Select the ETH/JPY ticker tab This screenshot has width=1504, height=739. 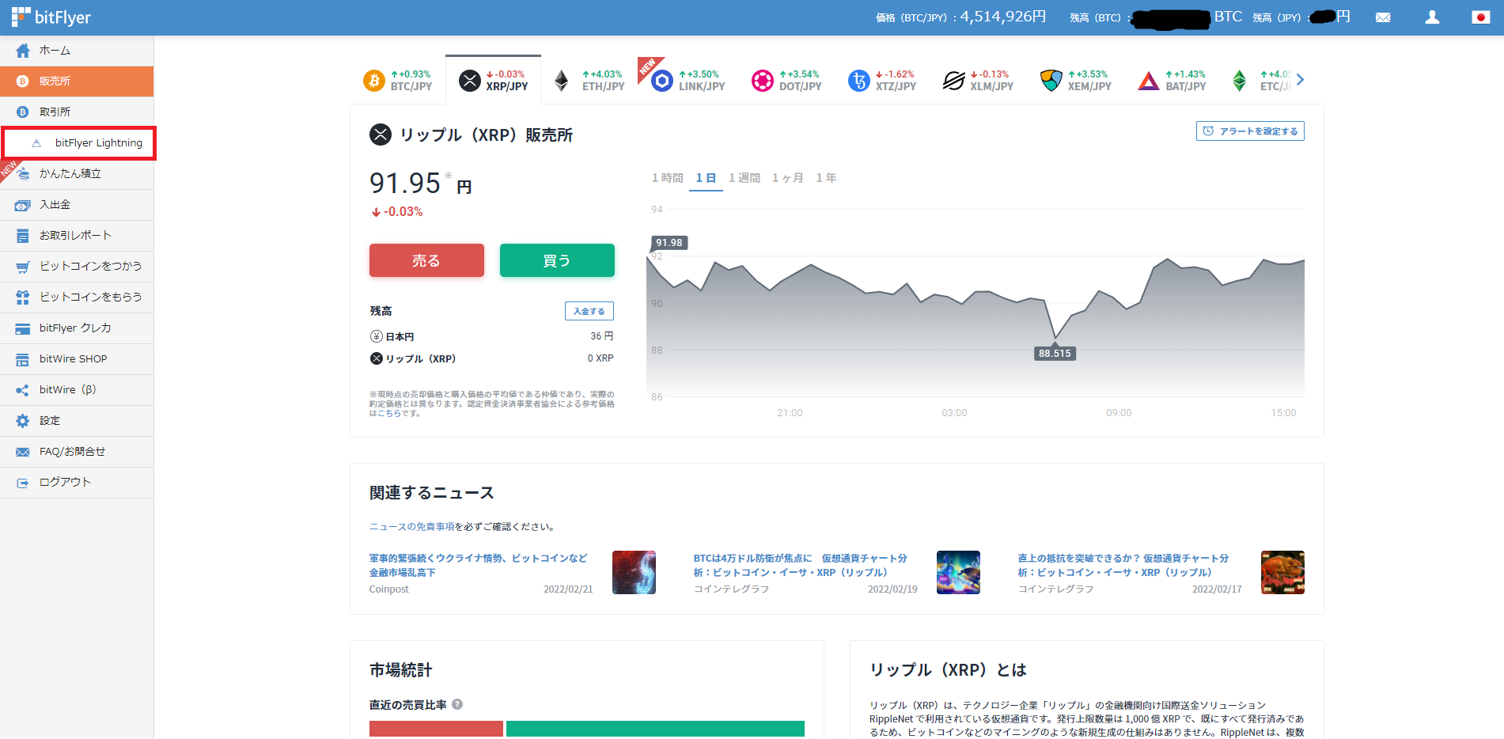(589, 80)
